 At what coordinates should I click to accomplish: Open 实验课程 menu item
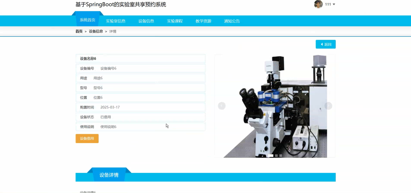[x=175, y=21]
